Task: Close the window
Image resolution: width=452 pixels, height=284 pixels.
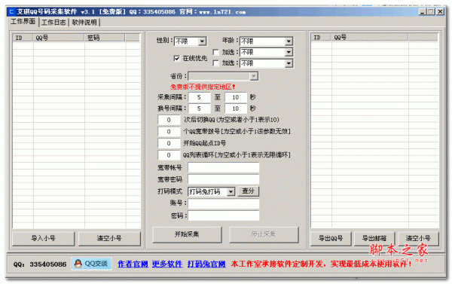Action: coord(440,12)
